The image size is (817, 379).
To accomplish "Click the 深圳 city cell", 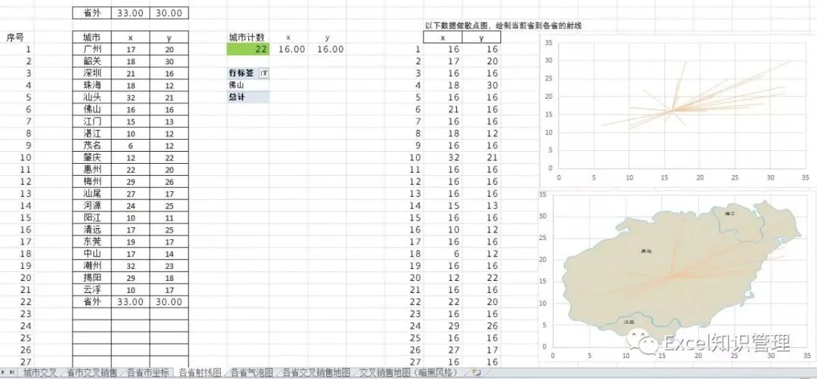I will click(x=92, y=73).
